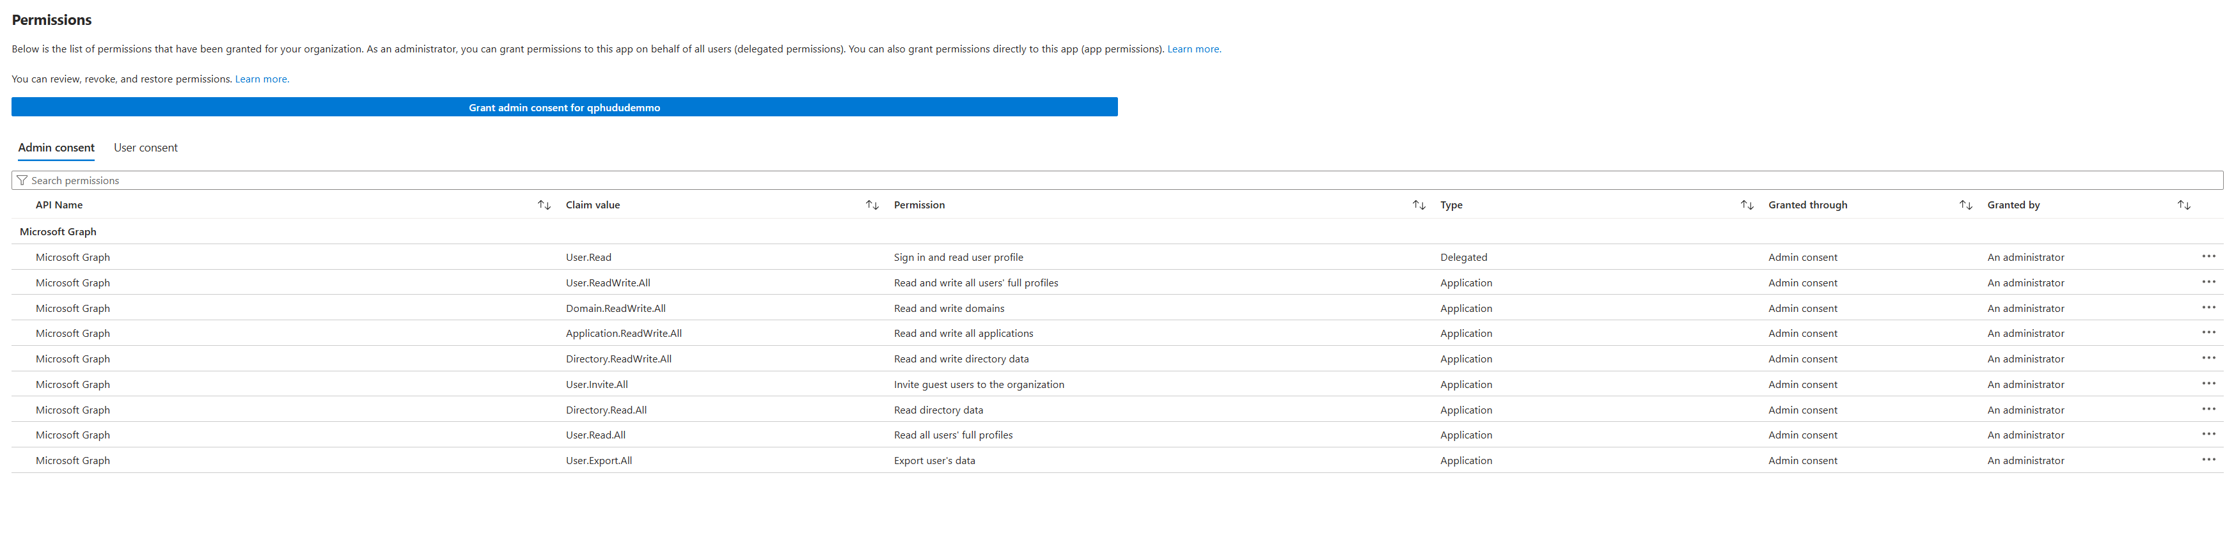Viewport: 2234px width, 535px height.
Task: Open ellipsis menu for Directory.ReadWrite.All row
Action: 2208,359
